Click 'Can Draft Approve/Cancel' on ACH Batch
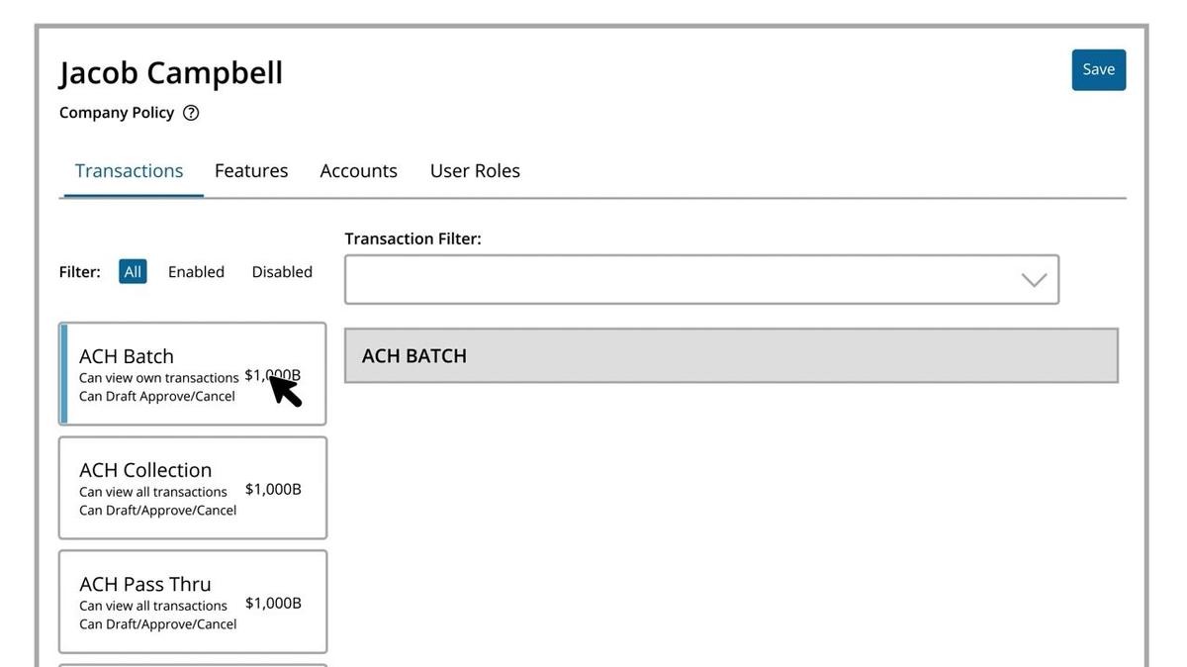 pyautogui.click(x=157, y=397)
